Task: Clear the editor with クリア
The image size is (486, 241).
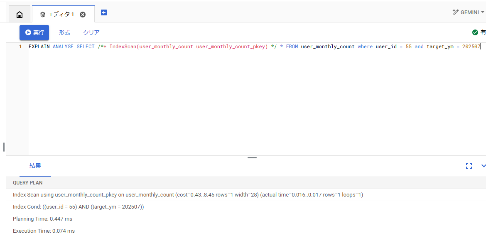Action: click(x=91, y=32)
